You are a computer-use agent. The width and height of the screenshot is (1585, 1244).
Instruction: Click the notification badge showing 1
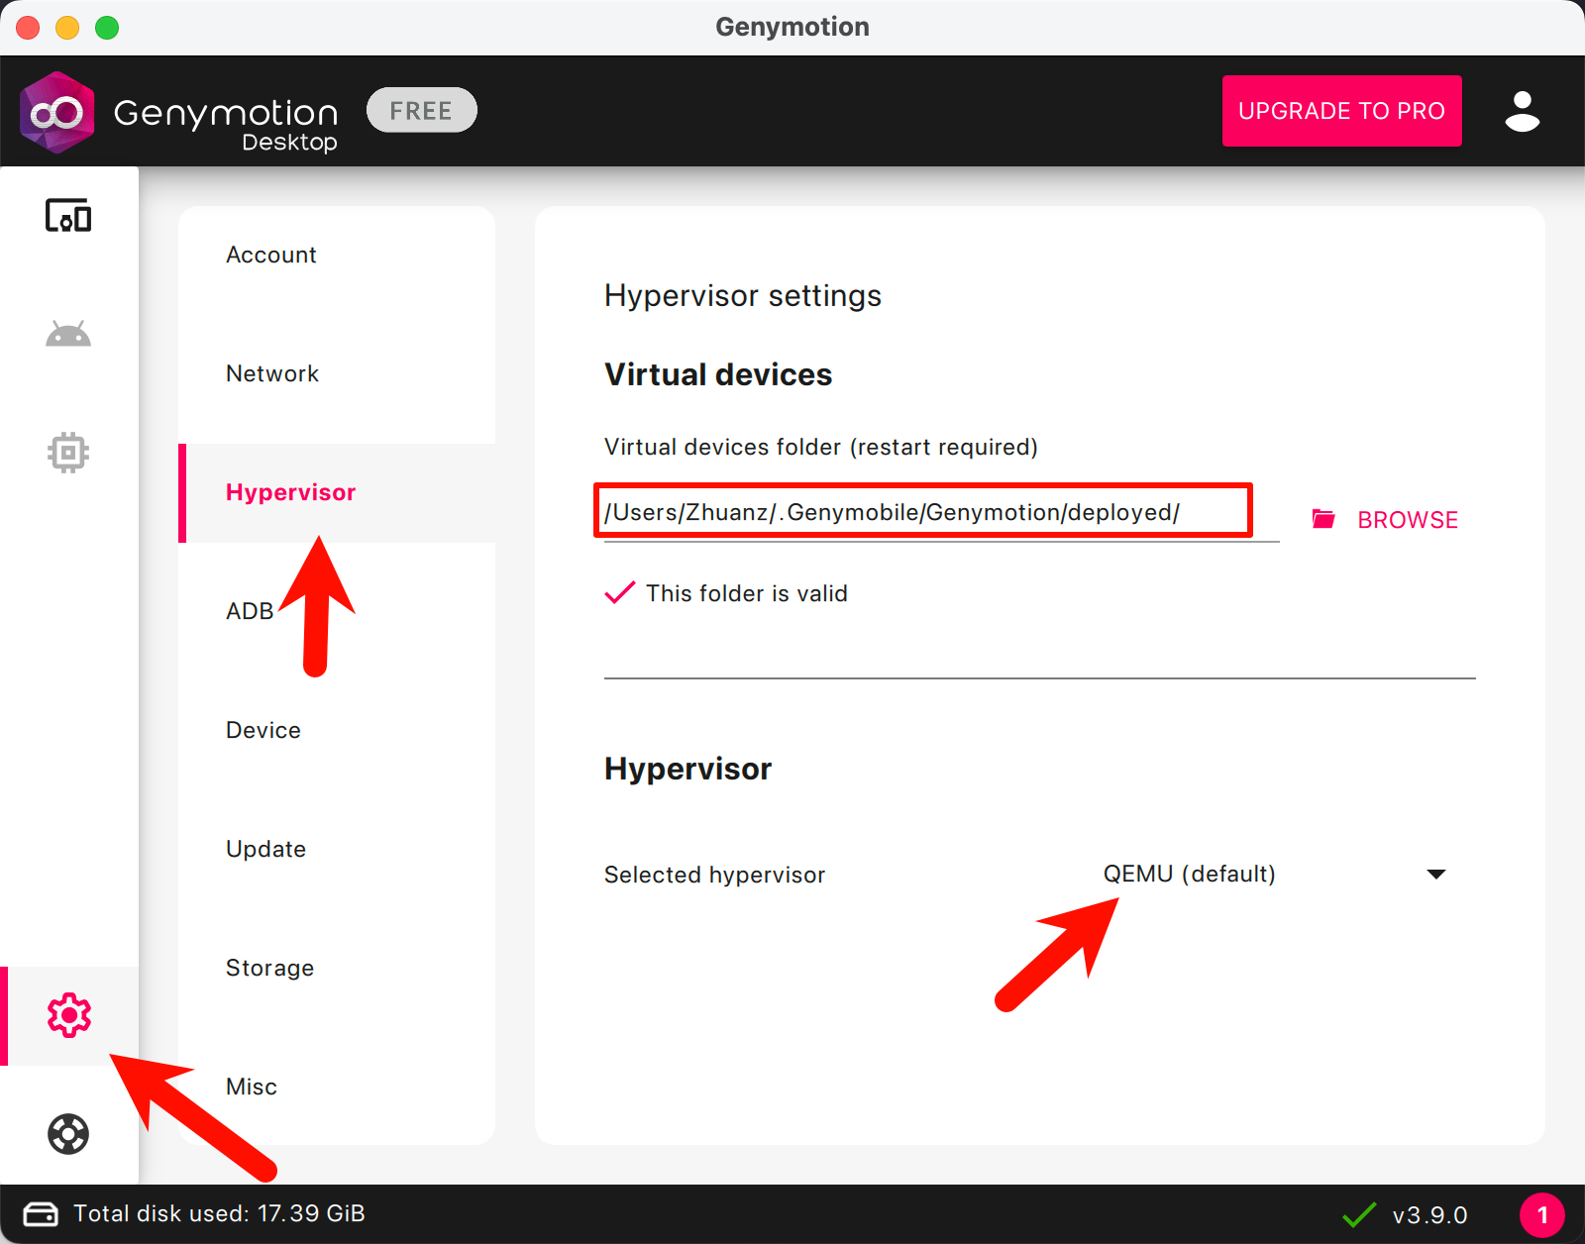click(x=1541, y=1214)
